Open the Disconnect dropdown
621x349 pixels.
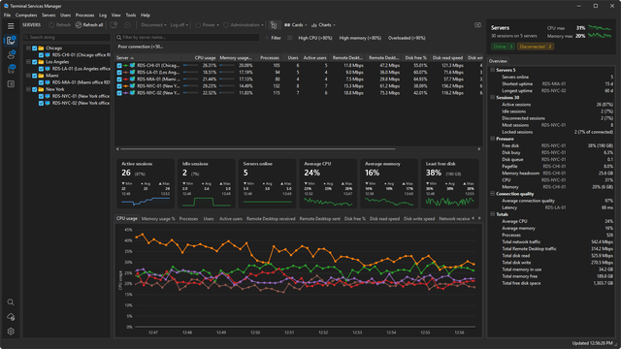[x=153, y=25]
